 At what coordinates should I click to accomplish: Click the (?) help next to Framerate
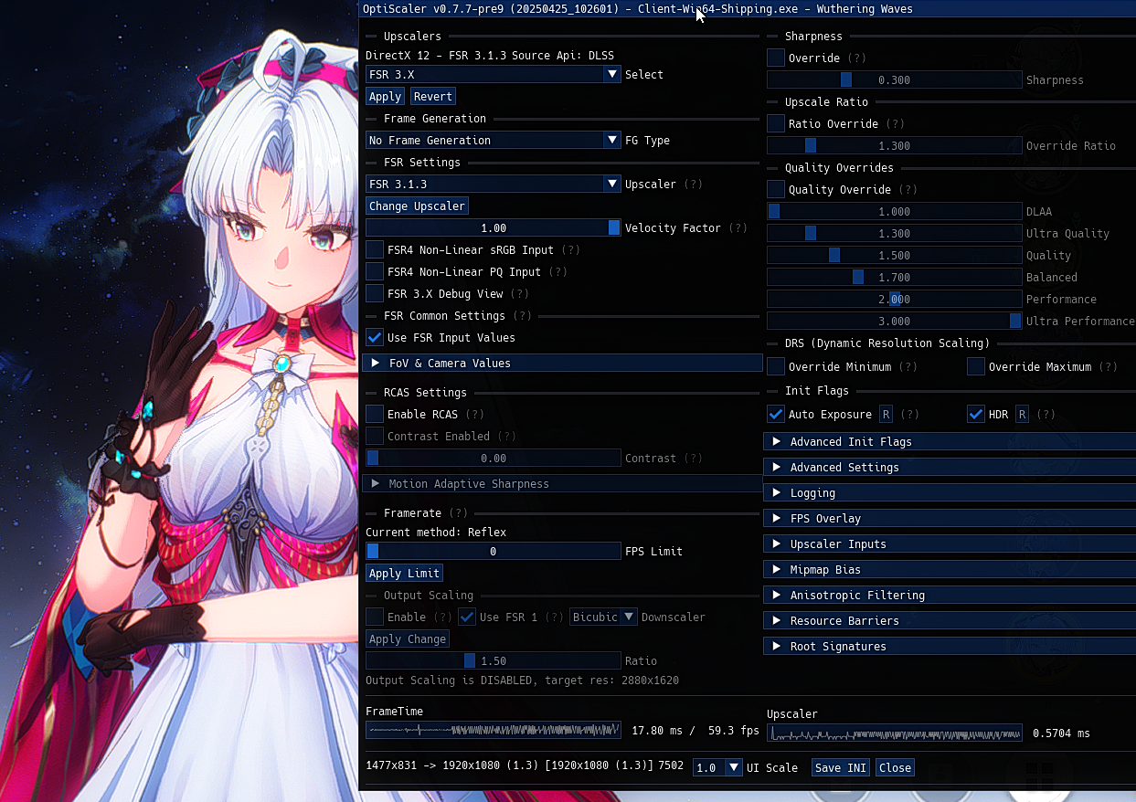459,512
